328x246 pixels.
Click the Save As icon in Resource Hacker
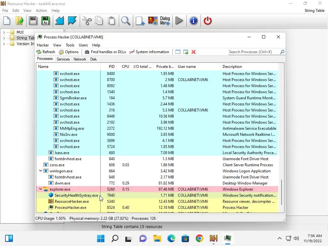[x=45, y=21]
